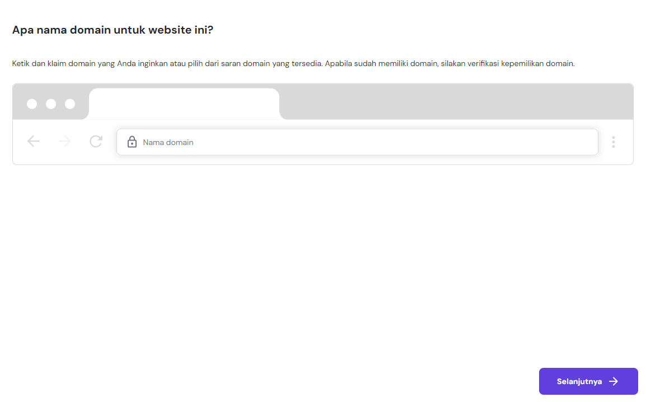Select the active white browser tab

pyautogui.click(x=184, y=104)
